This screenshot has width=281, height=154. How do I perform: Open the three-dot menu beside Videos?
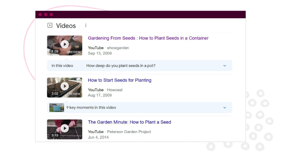pyautogui.click(x=86, y=25)
